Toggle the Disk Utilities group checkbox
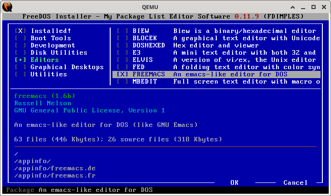Screen dimensions: 331x196 point(20,52)
